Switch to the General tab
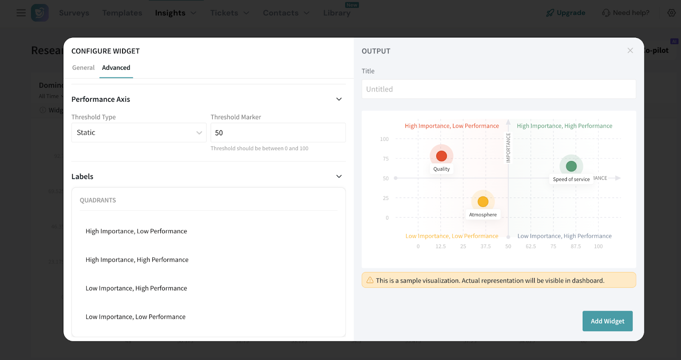This screenshot has height=360, width=681. pyautogui.click(x=83, y=68)
